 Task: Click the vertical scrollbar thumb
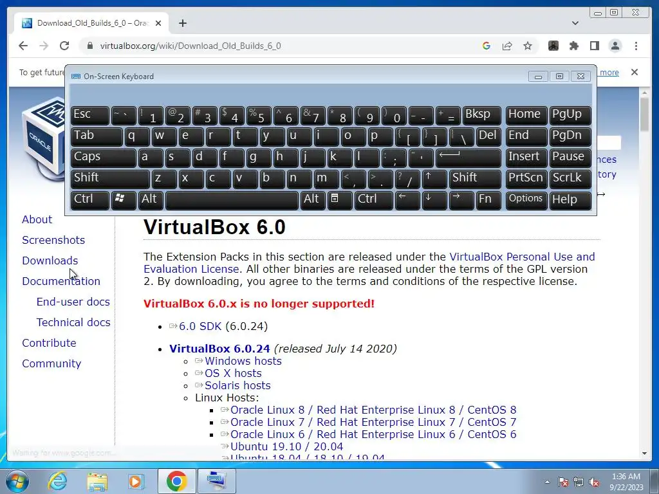[x=644, y=114]
